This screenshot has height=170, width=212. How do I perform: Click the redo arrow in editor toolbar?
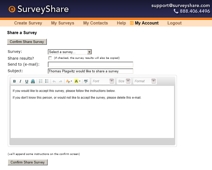tap(60, 81)
